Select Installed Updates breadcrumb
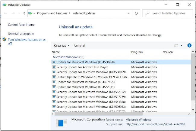Screen dimensions: 196x131 point(84,13)
